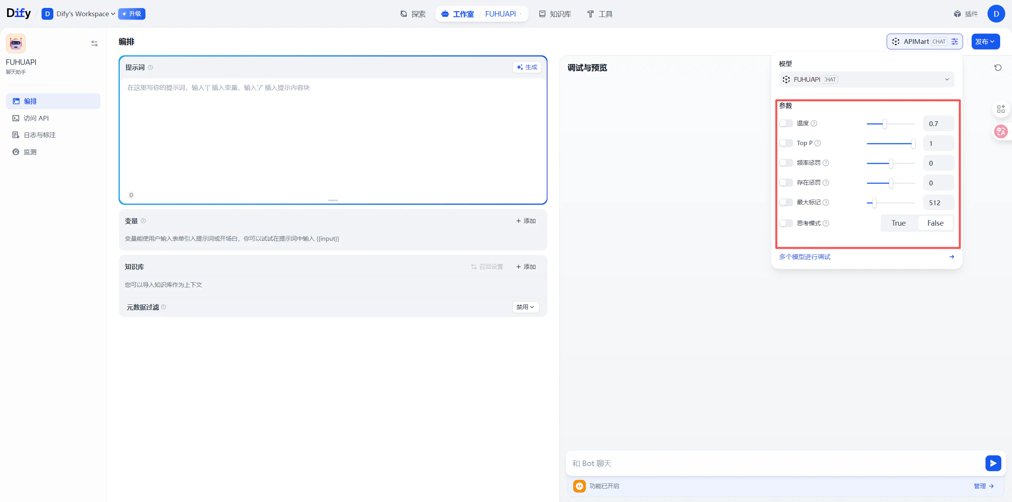The width and height of the screenshot is (1012, 502).
Task: Enable the Top P toggle
Action: (786, 143)
